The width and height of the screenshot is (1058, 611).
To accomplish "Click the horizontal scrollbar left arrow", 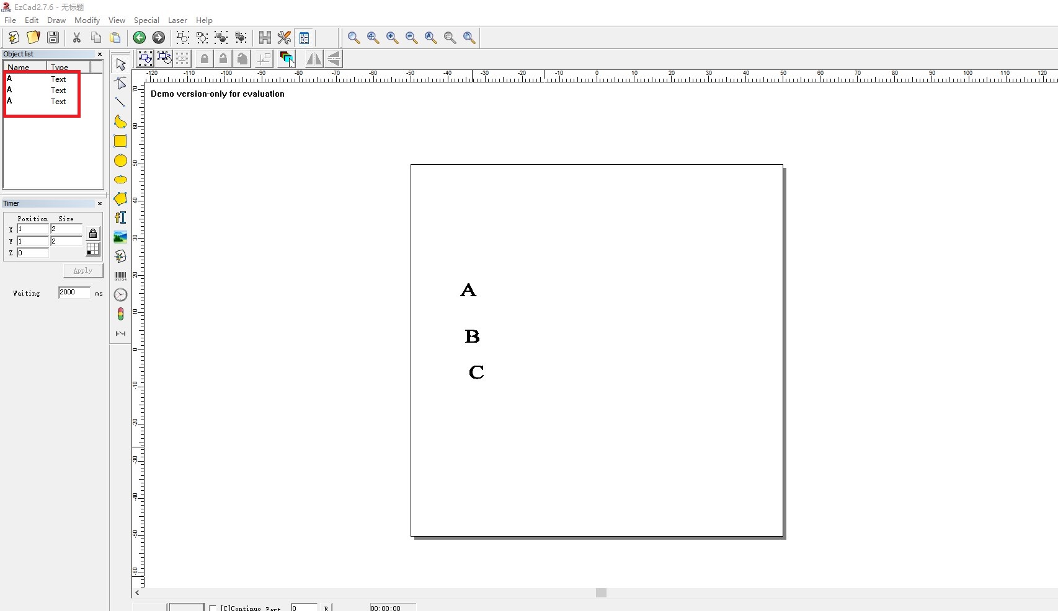I will click(137, 593).
